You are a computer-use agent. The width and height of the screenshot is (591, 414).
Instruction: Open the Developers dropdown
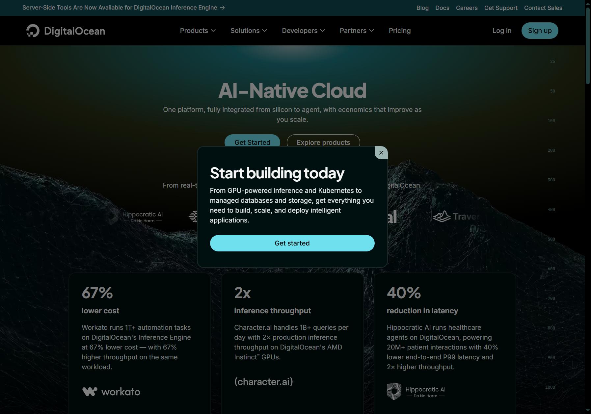tap(303, 31)
